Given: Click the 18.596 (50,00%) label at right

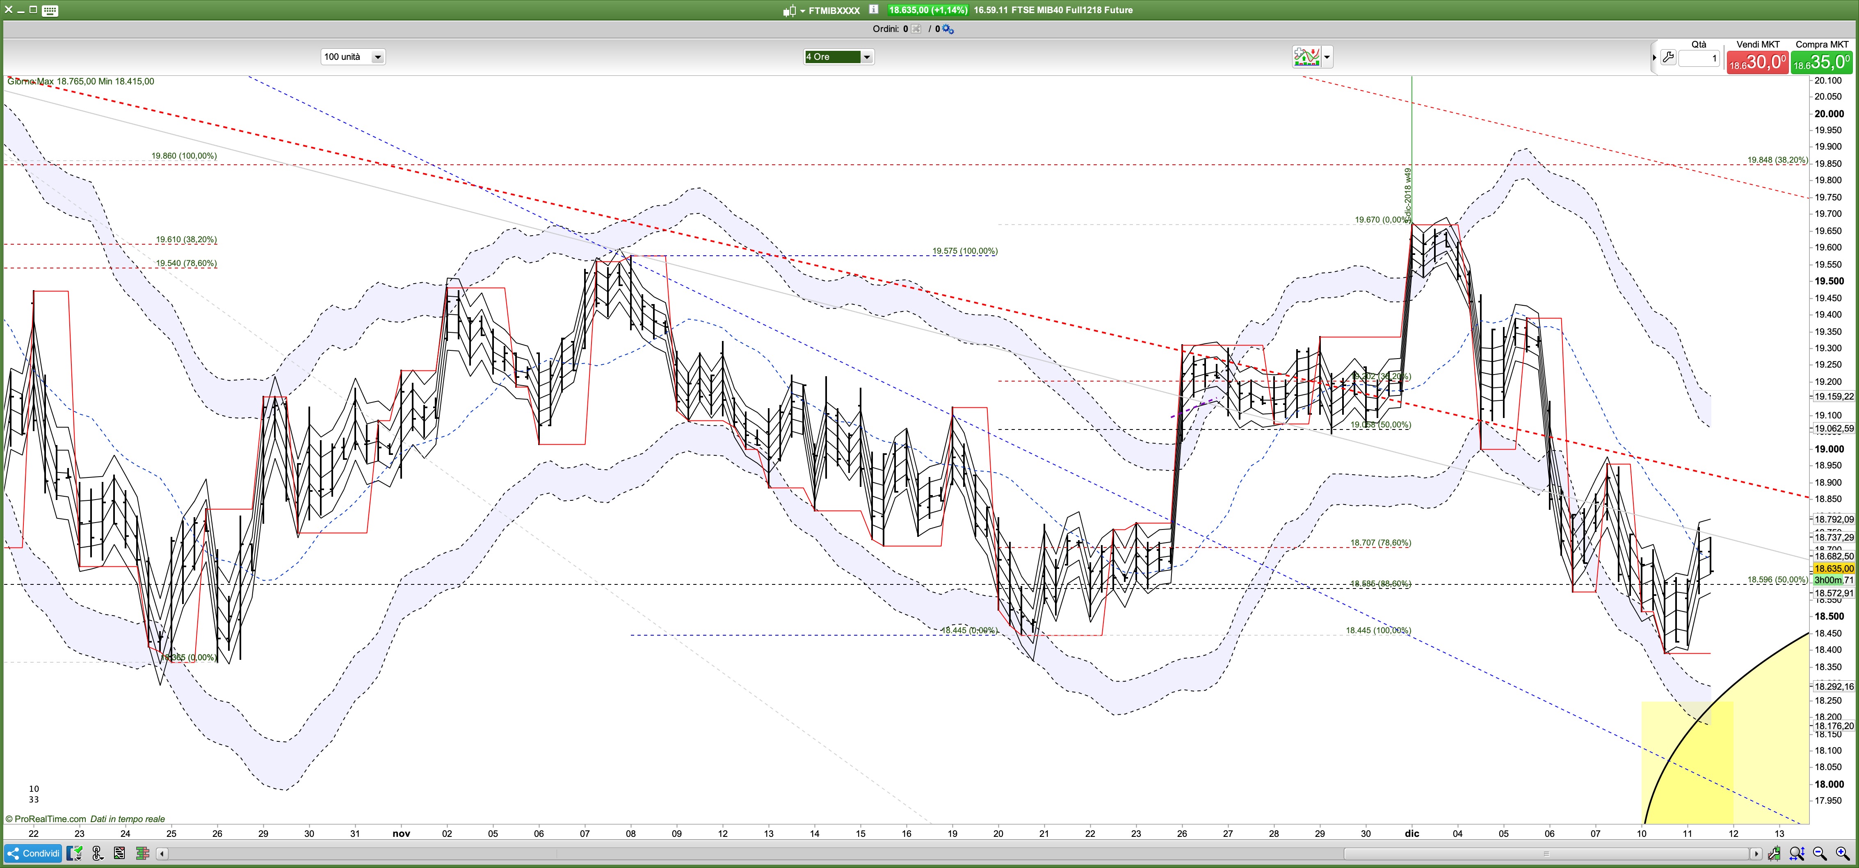Looking at the screenshot, I should (1777, 579).
